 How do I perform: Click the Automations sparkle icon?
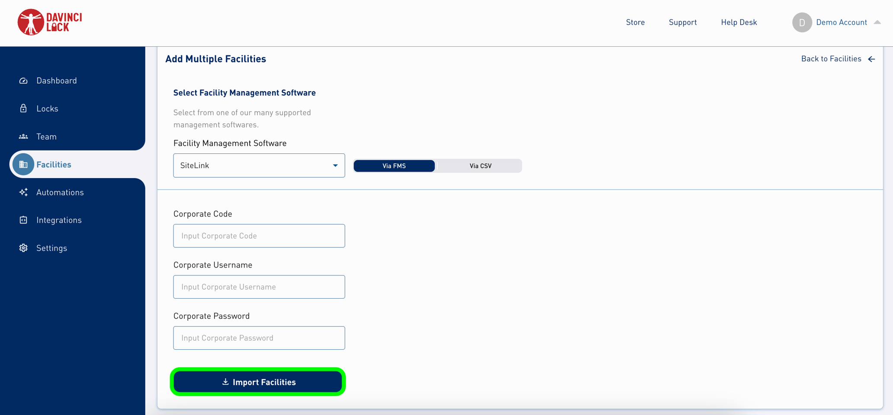[x=23, y=192]
